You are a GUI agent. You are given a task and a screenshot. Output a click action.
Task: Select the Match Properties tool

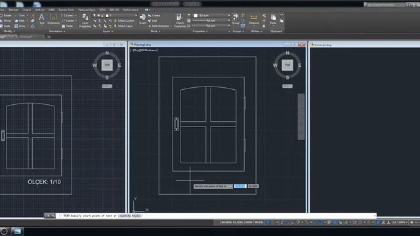click(180, 21)
